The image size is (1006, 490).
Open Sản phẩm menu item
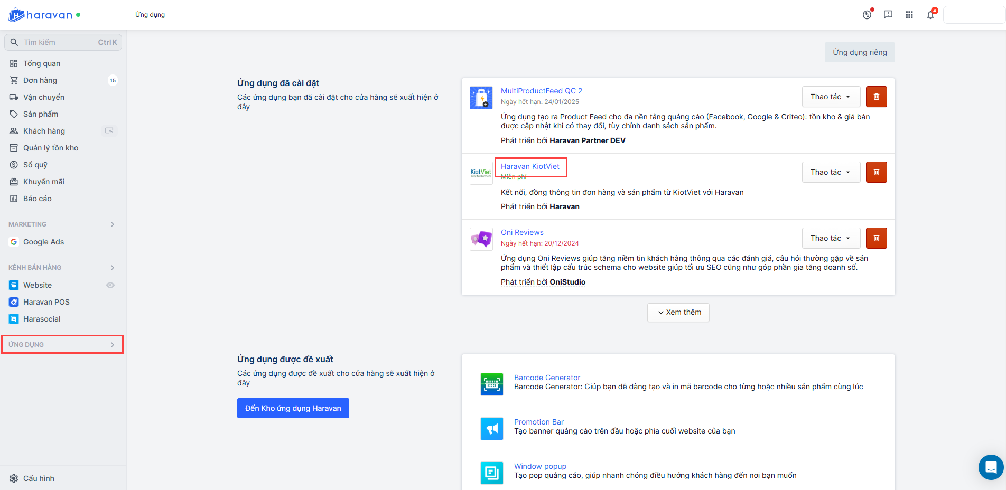pos(41,114)
